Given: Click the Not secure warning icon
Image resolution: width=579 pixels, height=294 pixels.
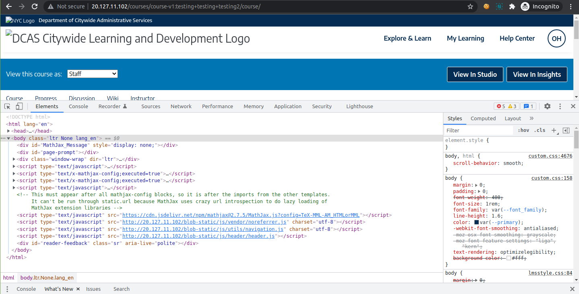Looking at the screenshot, I should (50, 6).
